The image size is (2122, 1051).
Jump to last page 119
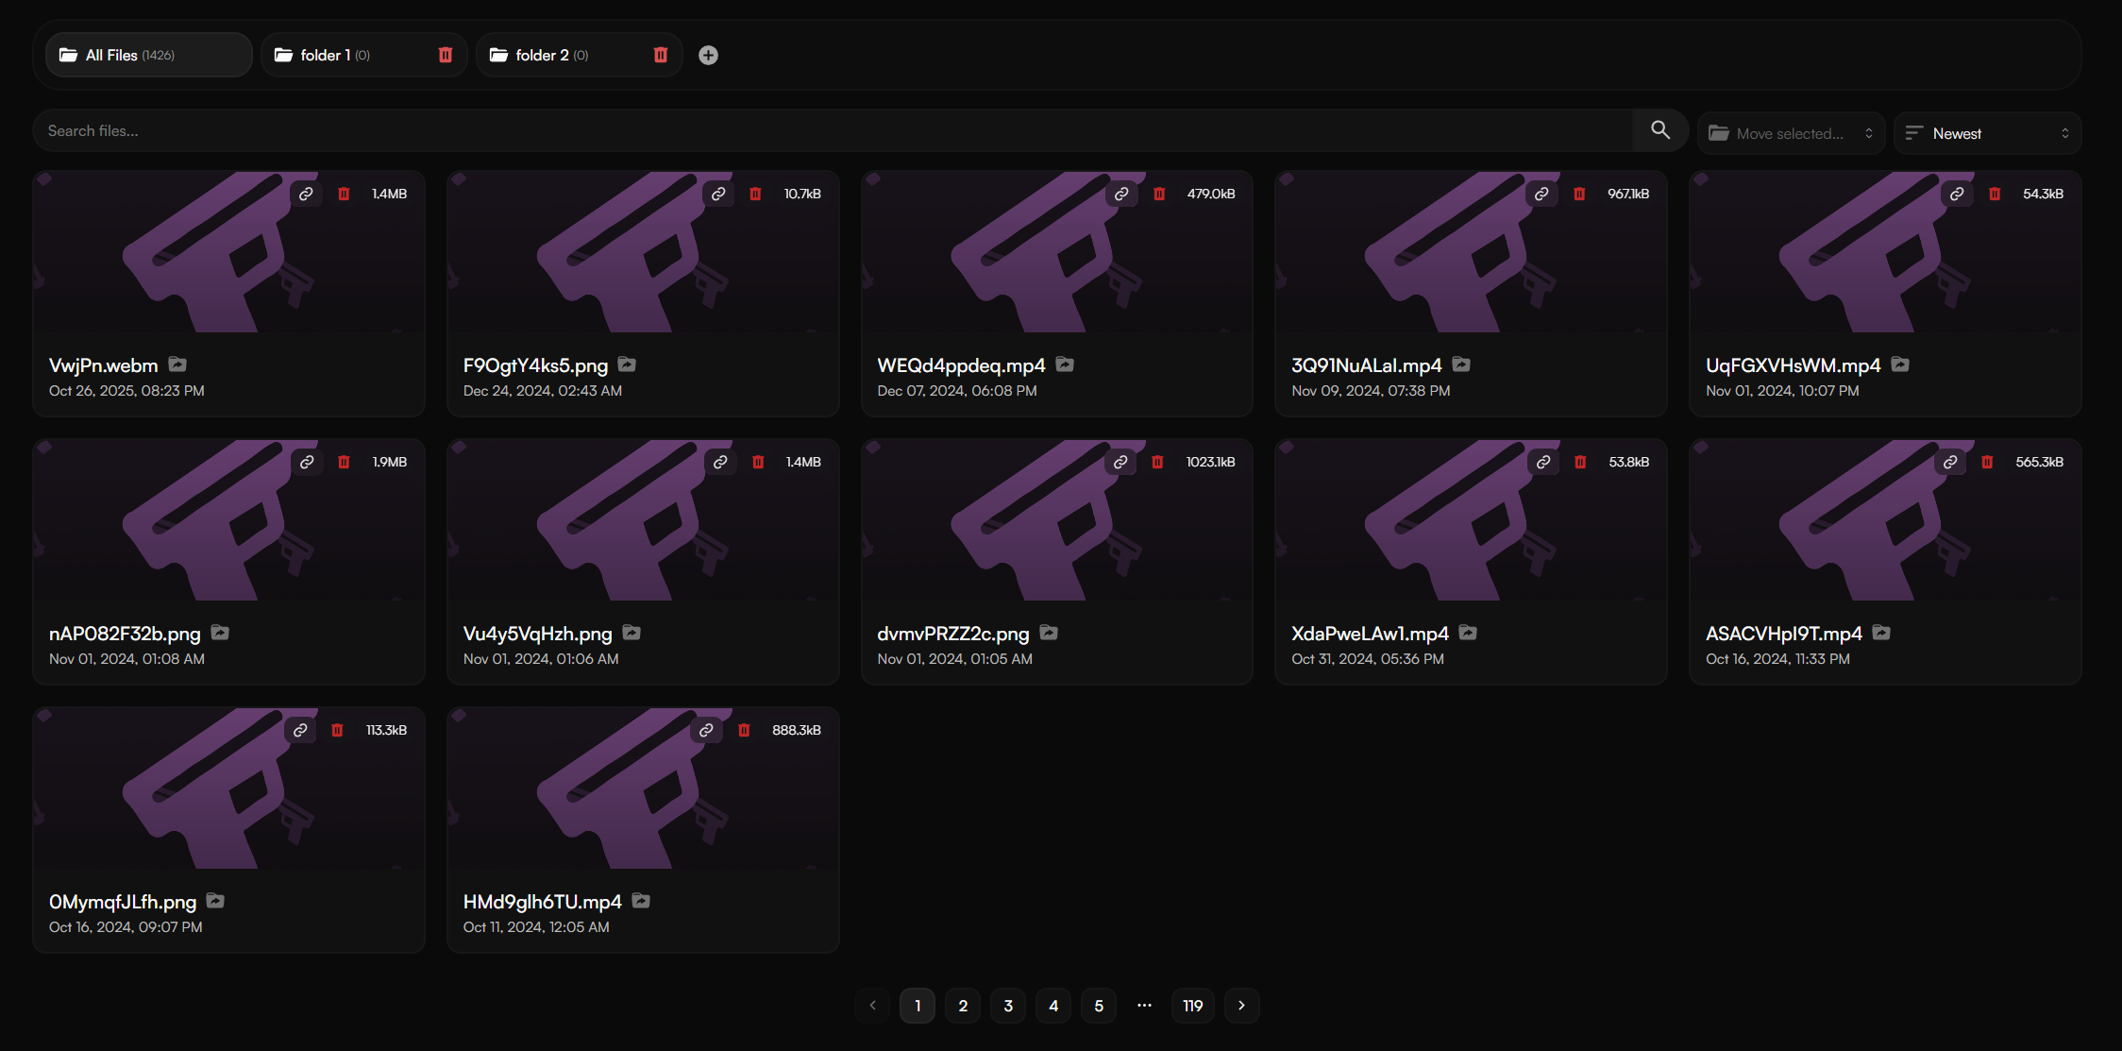pyautogui.click(x=1193, y=1006)
